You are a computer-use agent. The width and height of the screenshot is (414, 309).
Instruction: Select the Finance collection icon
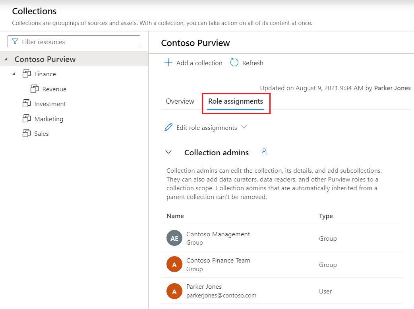[27, 74]
